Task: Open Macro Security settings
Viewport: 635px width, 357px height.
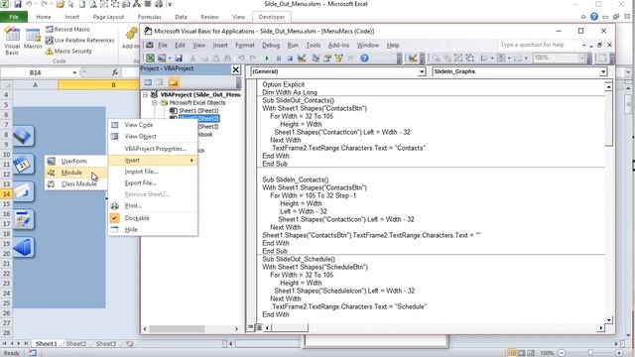Action: (x=68, y=52)
